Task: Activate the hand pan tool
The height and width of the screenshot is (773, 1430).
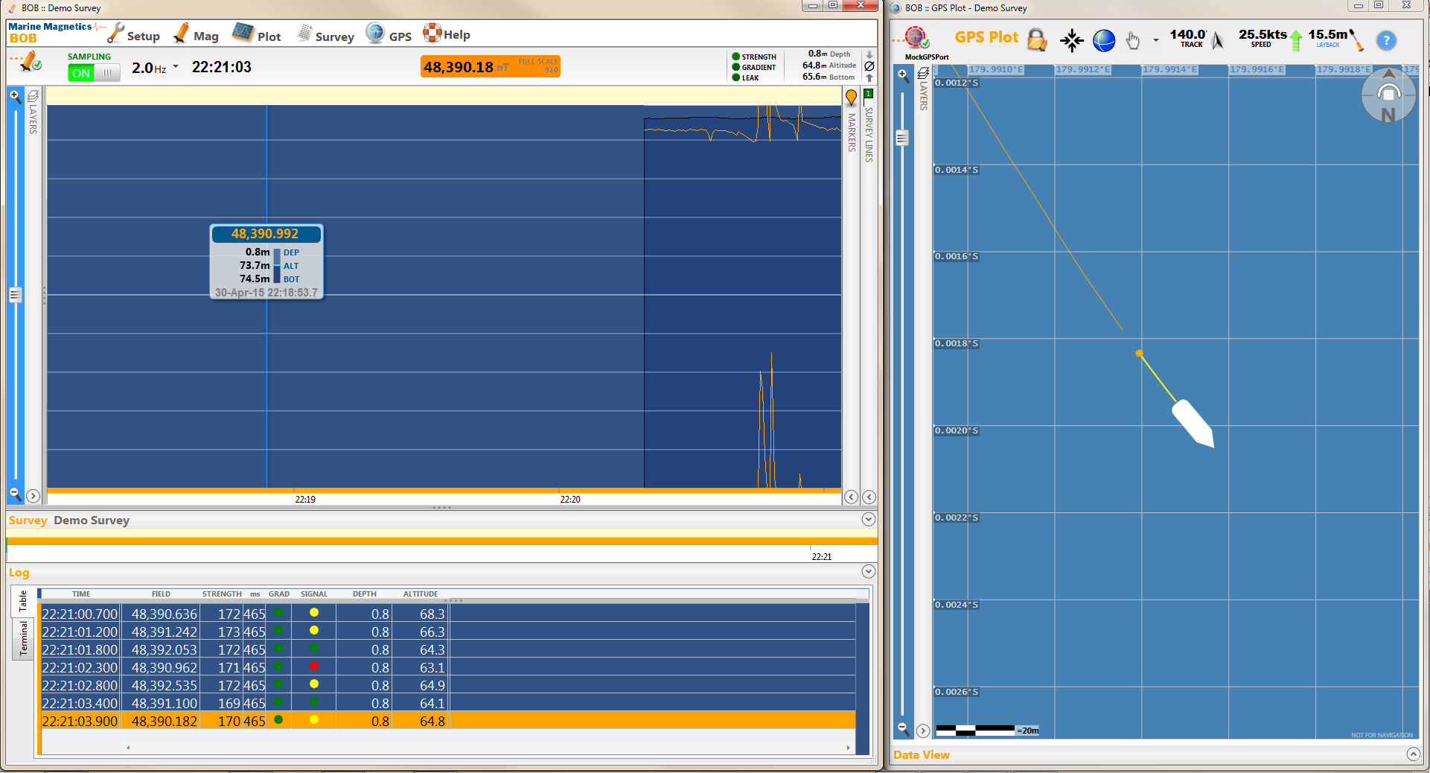Action: (x=1132, y=41)
